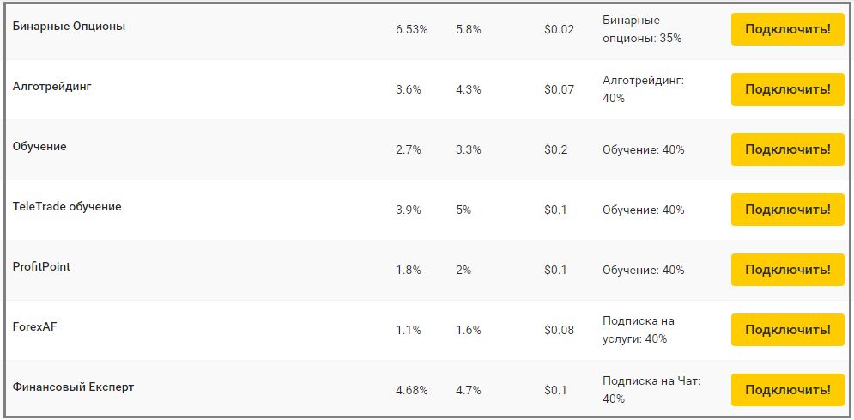
Task: Click the Бинарные опционы: 35% rate text
Action: 642,29
